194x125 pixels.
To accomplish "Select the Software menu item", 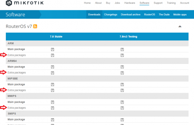I will coord(145,3).
